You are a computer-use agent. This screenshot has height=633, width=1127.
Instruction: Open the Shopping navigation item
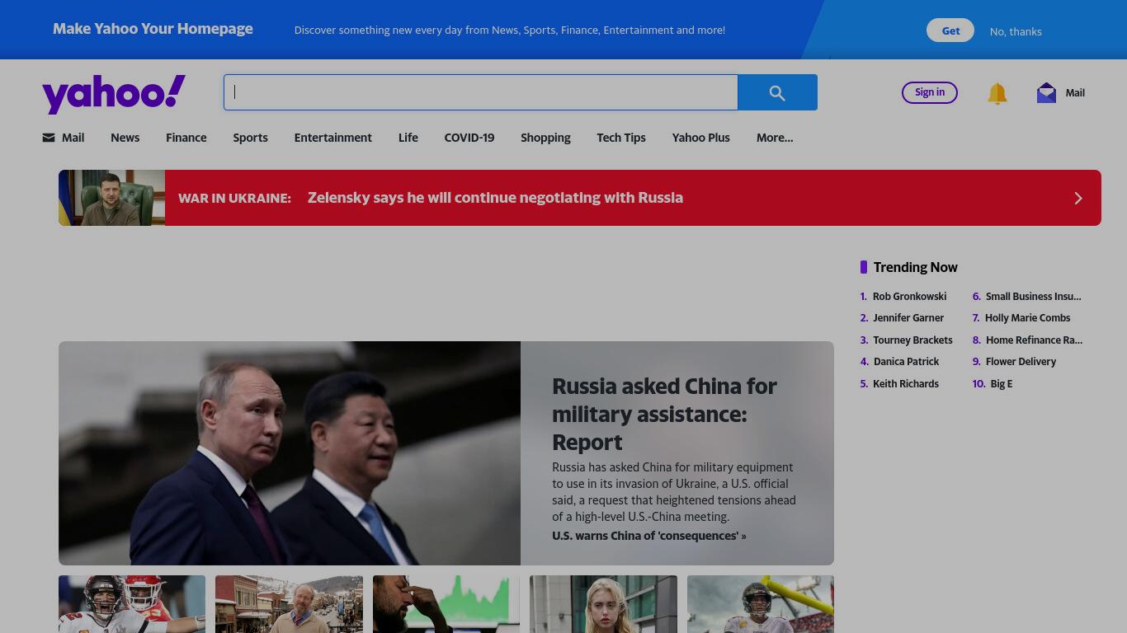545,138
